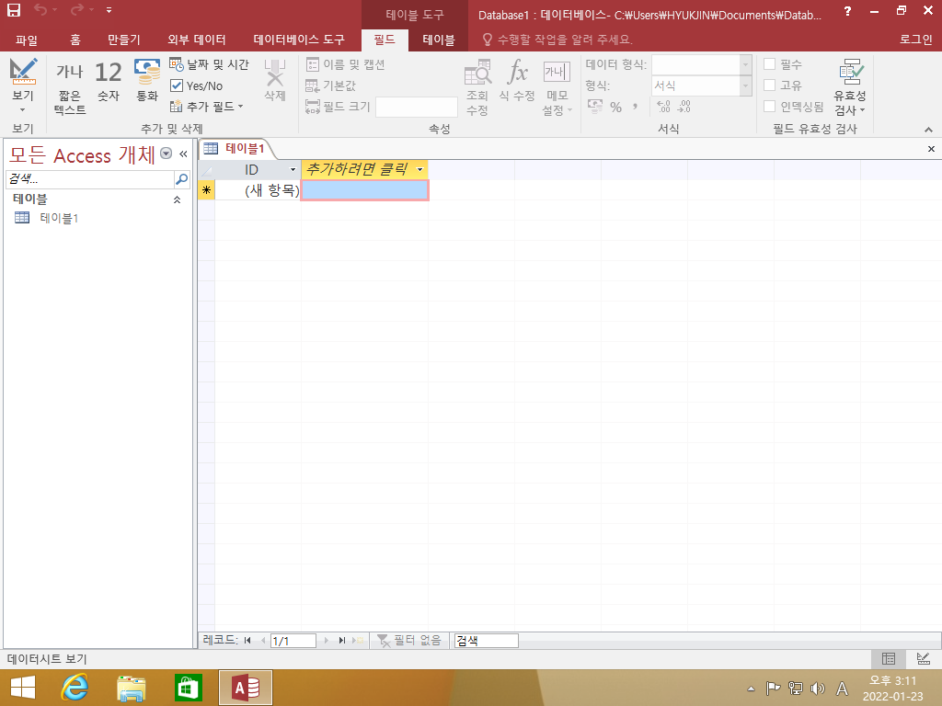The image size is (942, 706).
Task: Click the navigation pane search magnifier
Action: click(181, 179)
